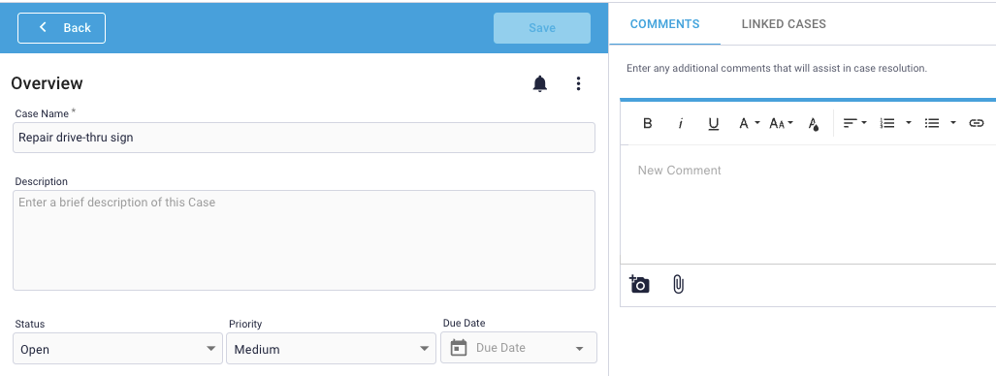Click the back chevron arrow icon
The image size is (996, 376).
coord(43,27)
